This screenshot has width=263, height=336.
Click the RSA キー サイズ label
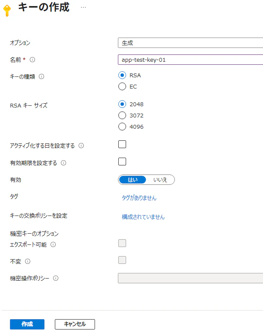[29, 105]
